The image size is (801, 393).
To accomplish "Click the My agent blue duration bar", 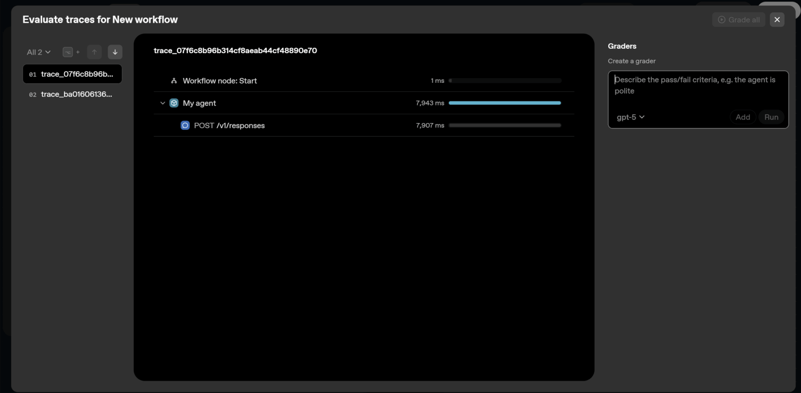I will 505,103.
